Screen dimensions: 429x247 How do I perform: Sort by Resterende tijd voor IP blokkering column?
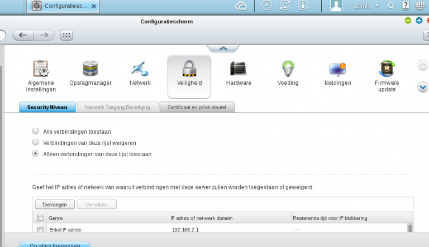tap(352, 218)
